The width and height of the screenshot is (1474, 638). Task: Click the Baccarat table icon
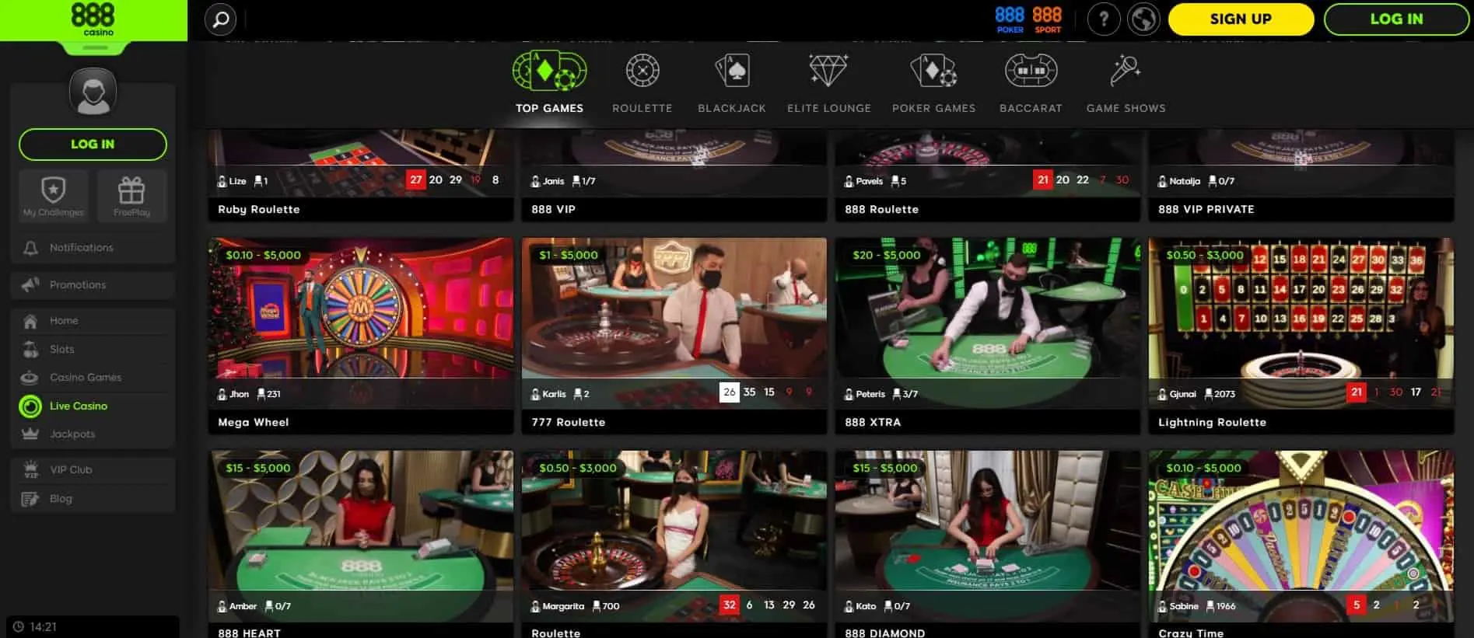1031,71
